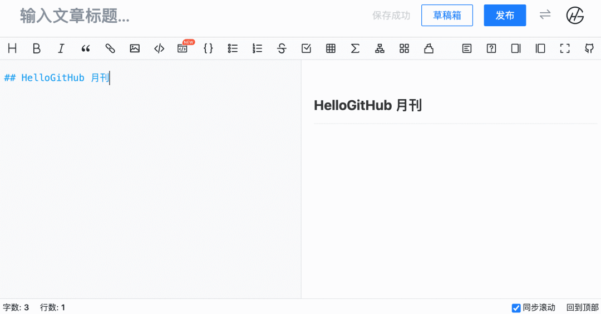Viewport: 601px width, 314px height.
Task: Insert a task checklist item
Action: coord(306,48)
